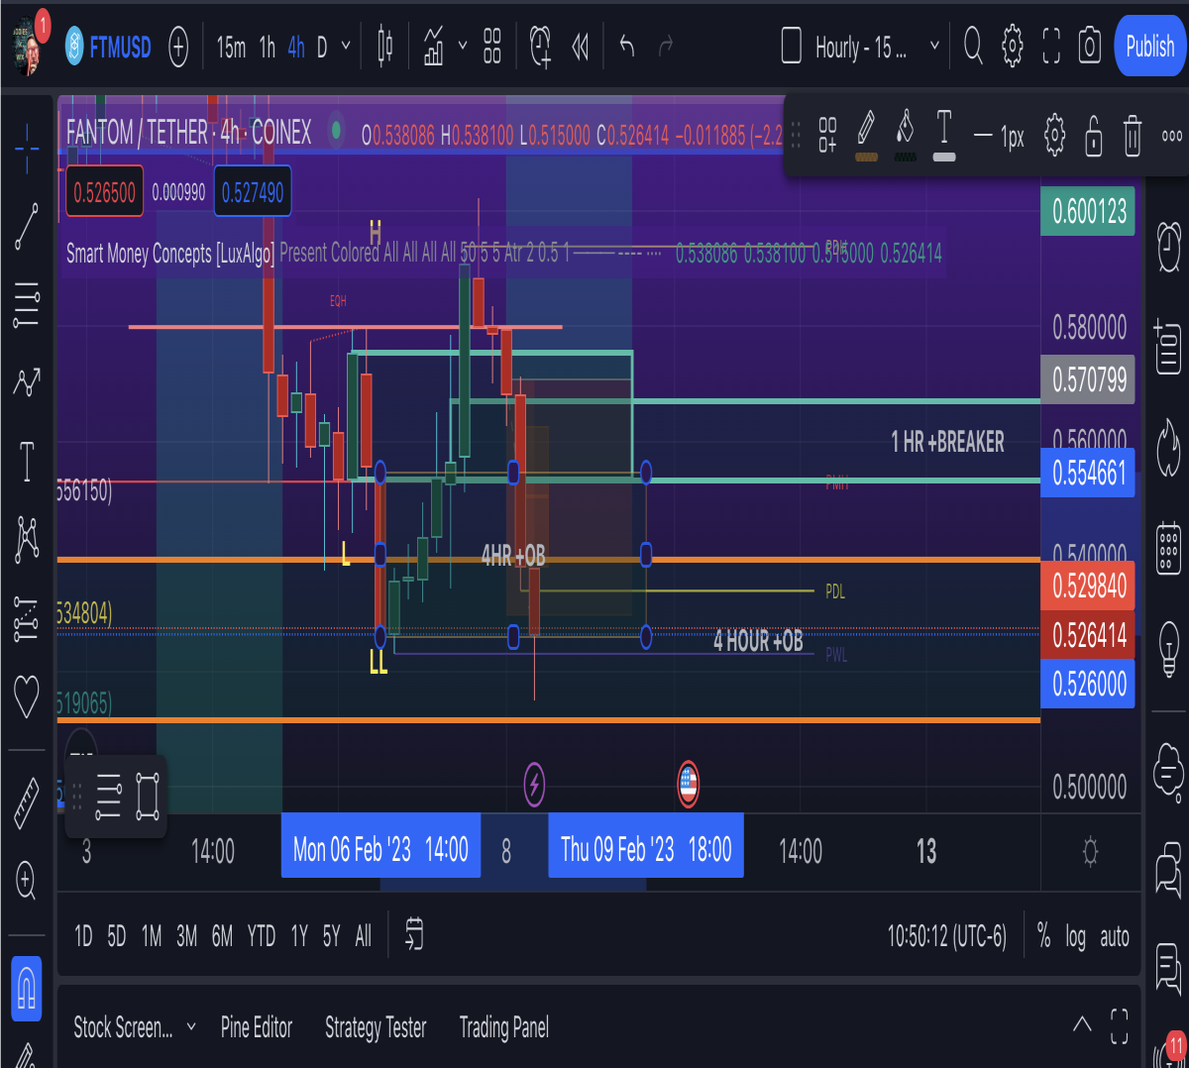The height and width of the screenshot is (1068, 1189).
Task: Toggle auto scale for the chart
Action: pyautogui.click(x=1115, y=936)
